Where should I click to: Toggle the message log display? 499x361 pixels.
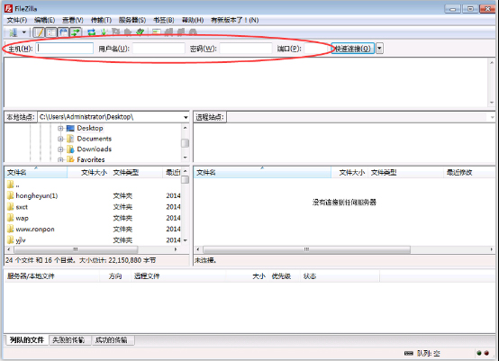click(x=39, y=32)
